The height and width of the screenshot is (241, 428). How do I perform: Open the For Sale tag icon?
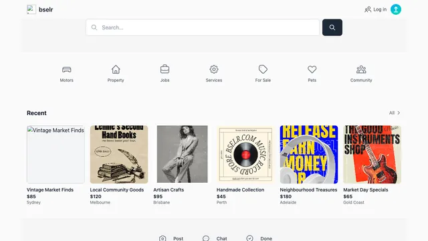263,70
